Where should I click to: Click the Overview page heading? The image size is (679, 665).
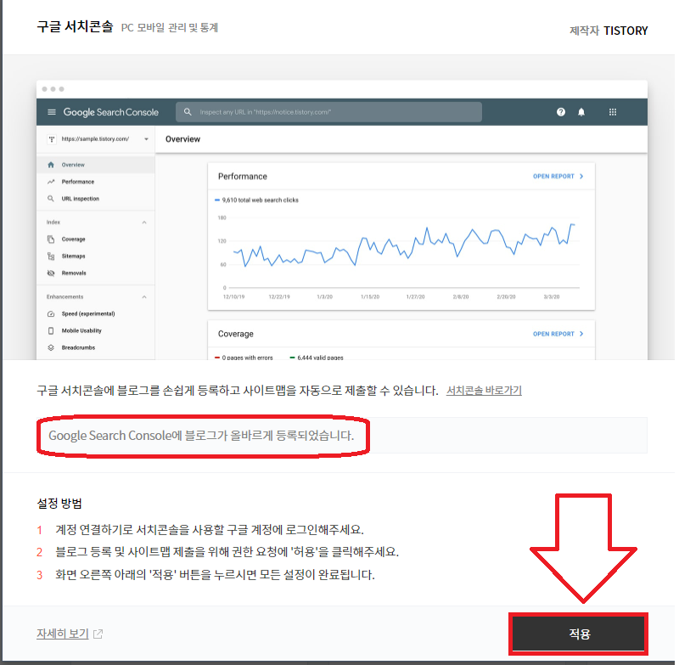pos(182,139)
